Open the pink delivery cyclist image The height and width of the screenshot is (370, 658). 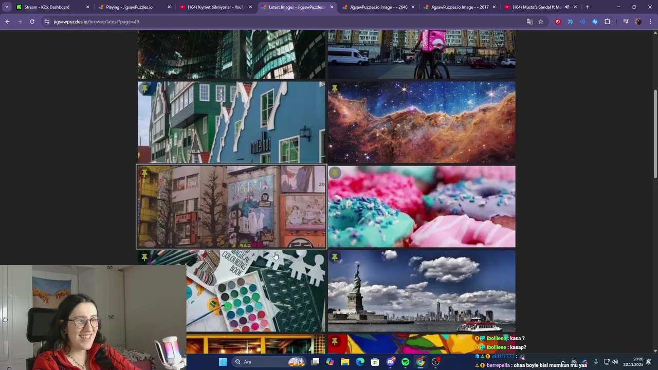422,54
